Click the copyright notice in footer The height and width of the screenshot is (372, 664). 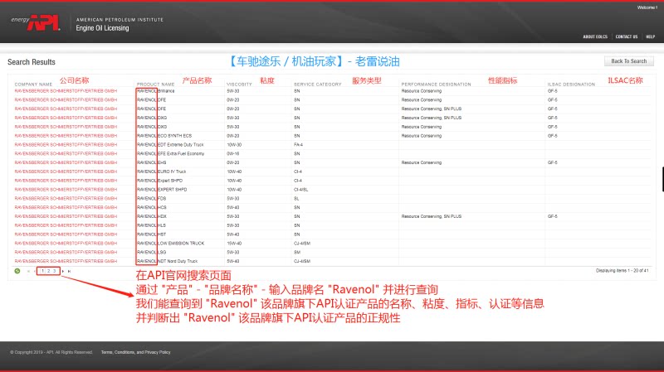pos(51,352)
